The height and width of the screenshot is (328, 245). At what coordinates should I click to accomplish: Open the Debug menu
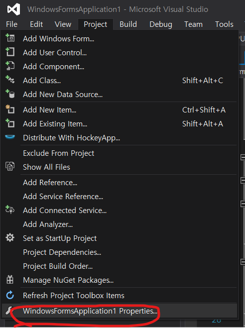161,24
